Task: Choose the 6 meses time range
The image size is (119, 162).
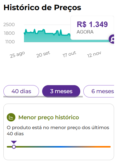Action: tap(99, 91)
